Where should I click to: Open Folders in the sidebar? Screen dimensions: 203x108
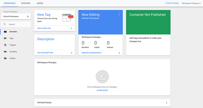pos(12,58)
